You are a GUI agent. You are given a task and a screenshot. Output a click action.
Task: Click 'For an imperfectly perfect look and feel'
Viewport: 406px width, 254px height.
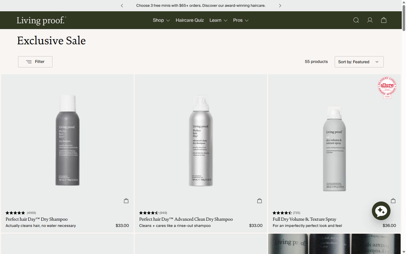307,226
